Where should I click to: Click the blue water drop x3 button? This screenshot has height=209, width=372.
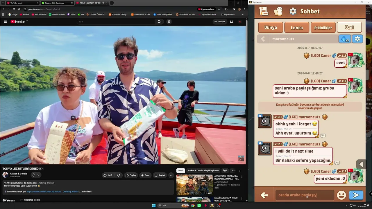pos(345,39)
